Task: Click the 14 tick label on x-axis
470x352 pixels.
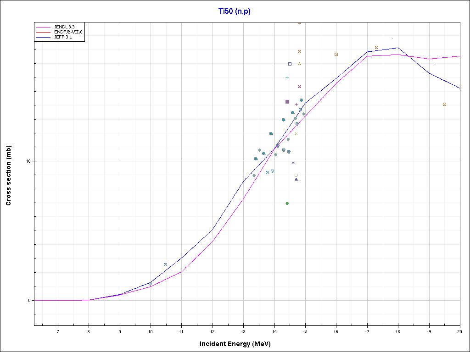Action: [x=274, y=331]
